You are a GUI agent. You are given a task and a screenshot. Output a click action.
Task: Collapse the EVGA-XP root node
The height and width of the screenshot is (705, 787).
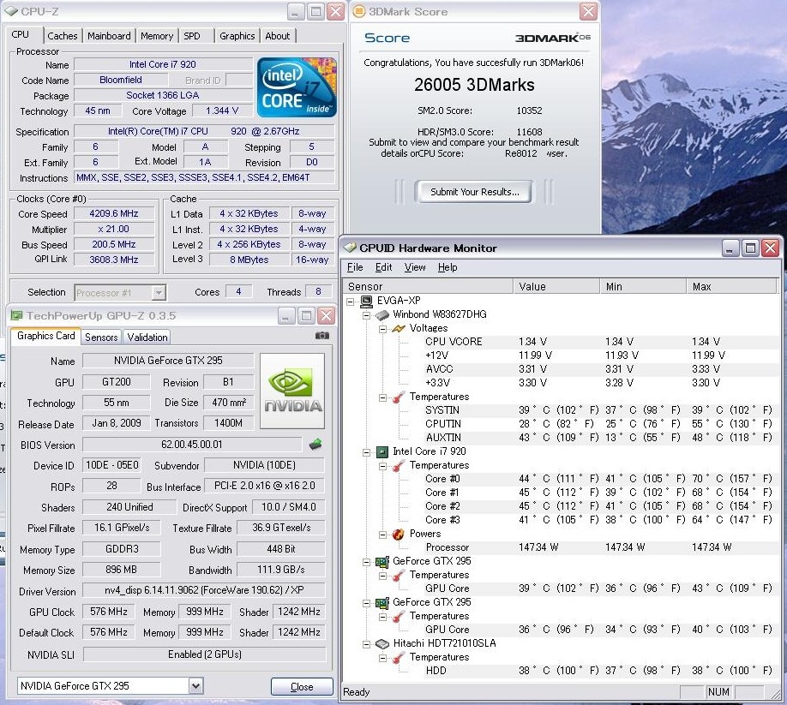(351, 302)
